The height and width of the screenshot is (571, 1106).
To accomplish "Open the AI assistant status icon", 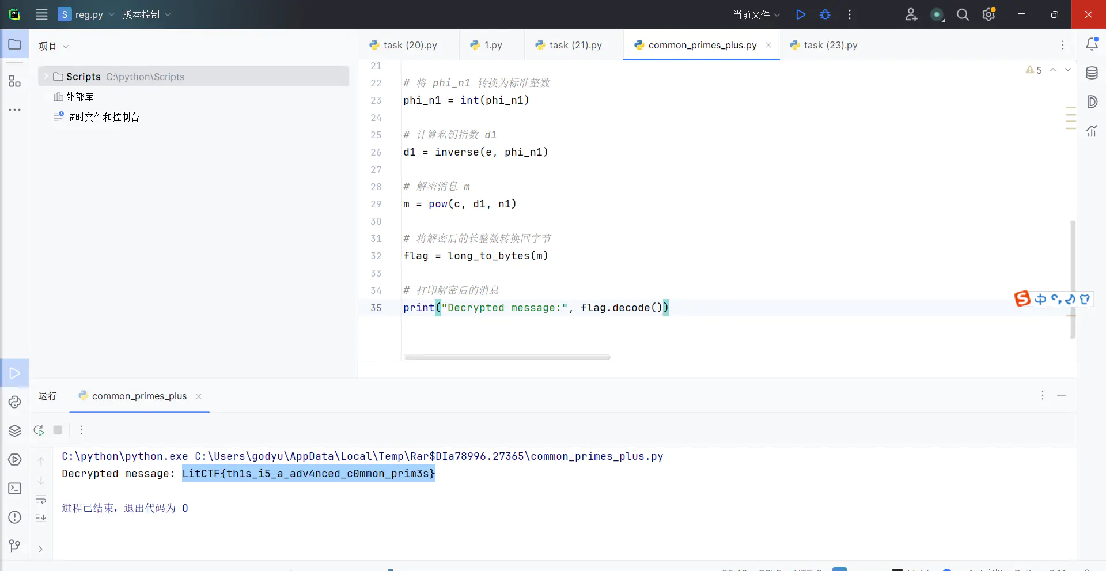I will coord(937,14).
